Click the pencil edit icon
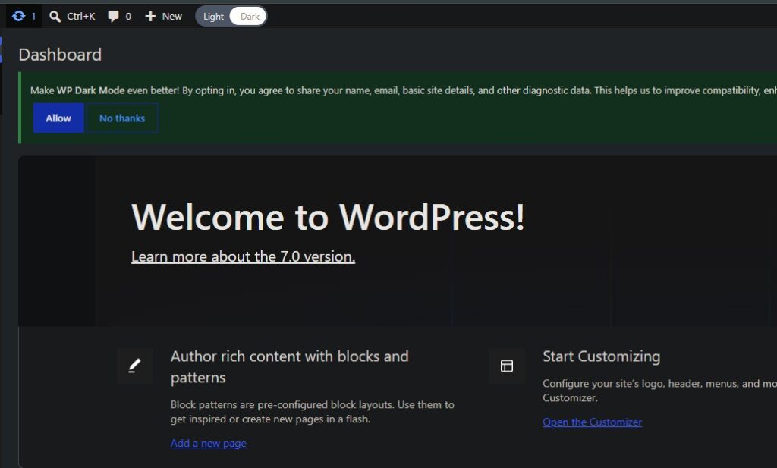The height and width of the screenshot is (468, 777). pyautogui.click(x=135, y=366)
